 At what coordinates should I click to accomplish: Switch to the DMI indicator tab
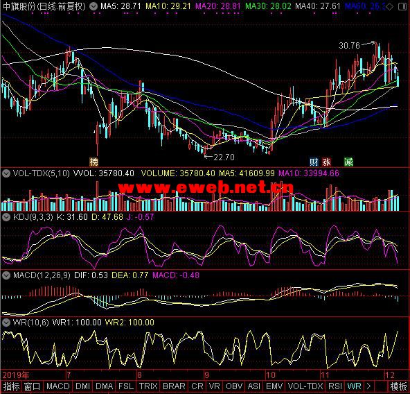tap(82, 386)
